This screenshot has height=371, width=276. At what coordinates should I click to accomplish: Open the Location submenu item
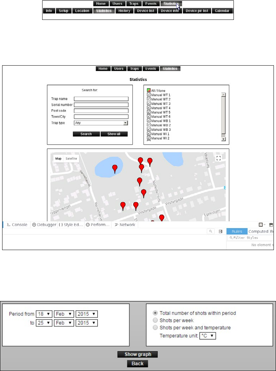point(82,11)
